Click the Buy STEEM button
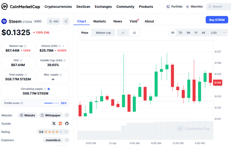The image size is (231, 146). tap(217, 20)
